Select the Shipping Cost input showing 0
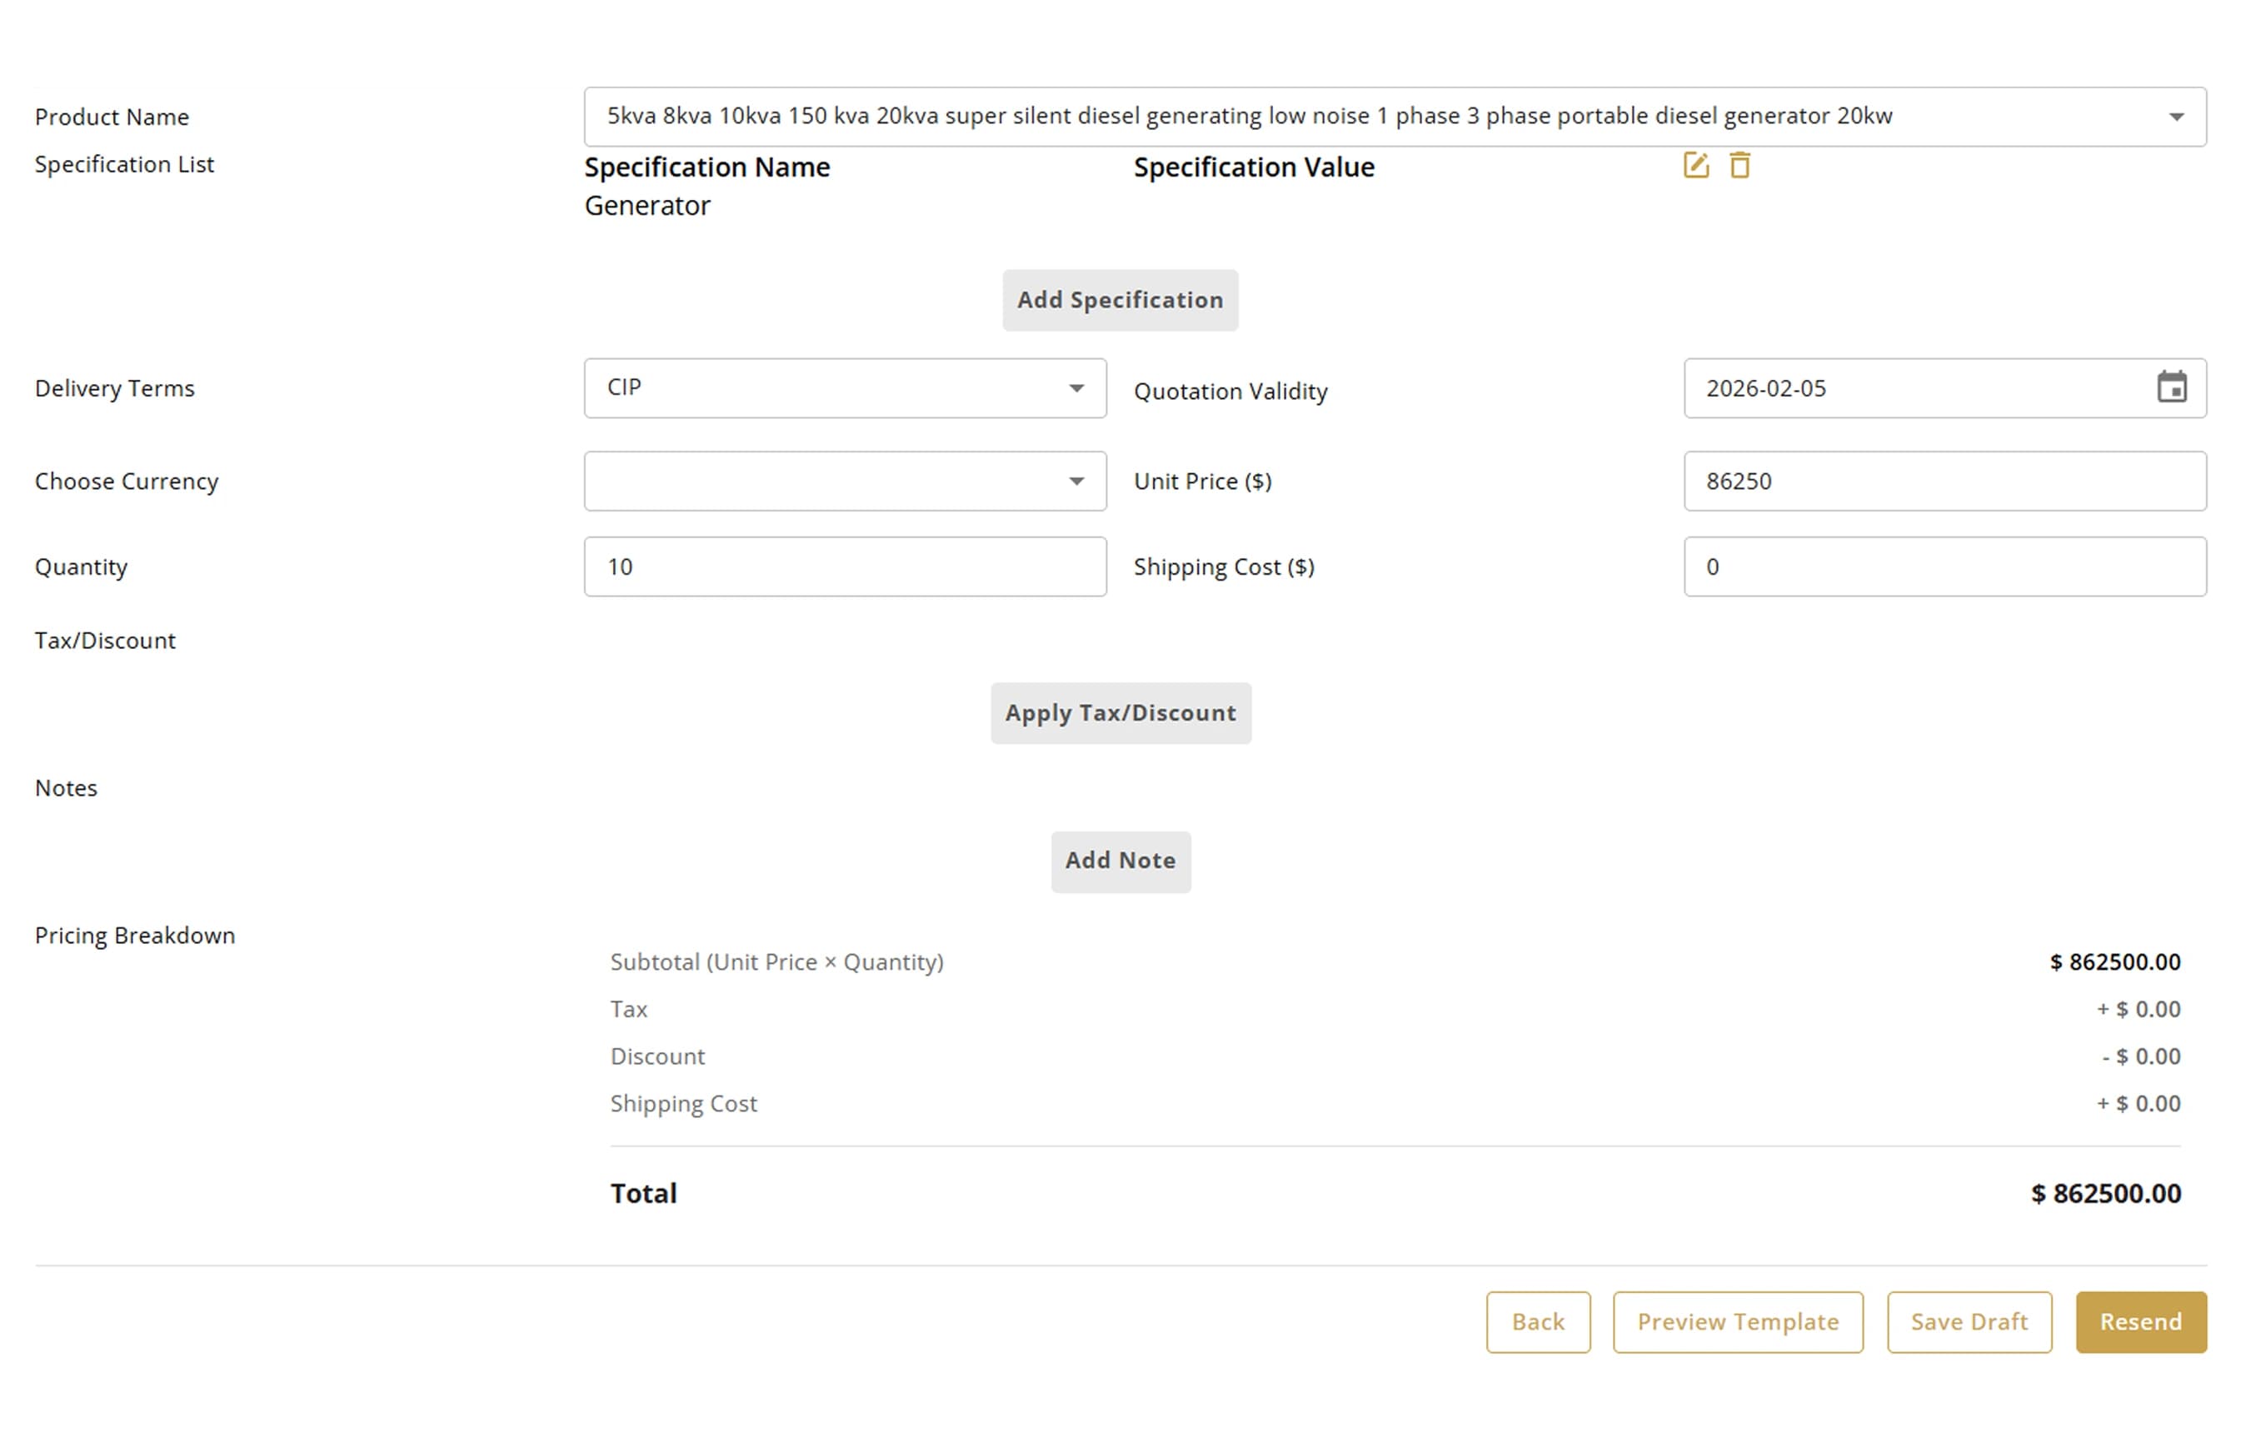Viewport: 2246px width, 1443px height. pyautogui.click(x=1944, y=566)
